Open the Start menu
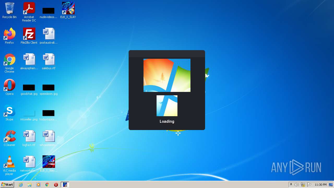Viewport: 334px width, 188px height. [x=7, y=185]
